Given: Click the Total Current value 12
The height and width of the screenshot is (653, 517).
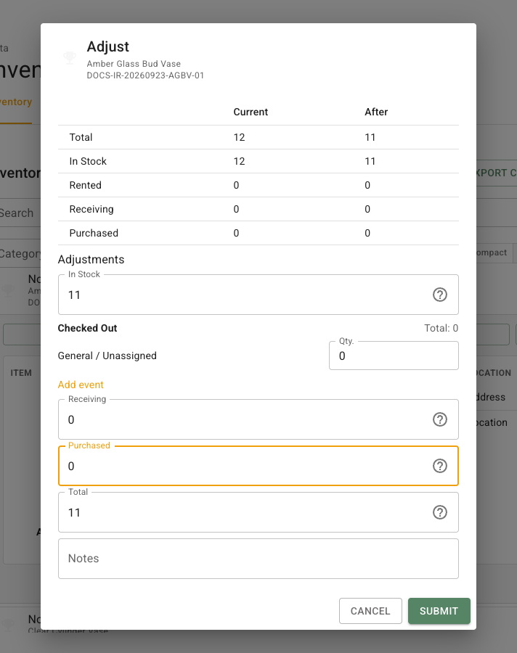Looking at the screenshot, I should 239,137.
